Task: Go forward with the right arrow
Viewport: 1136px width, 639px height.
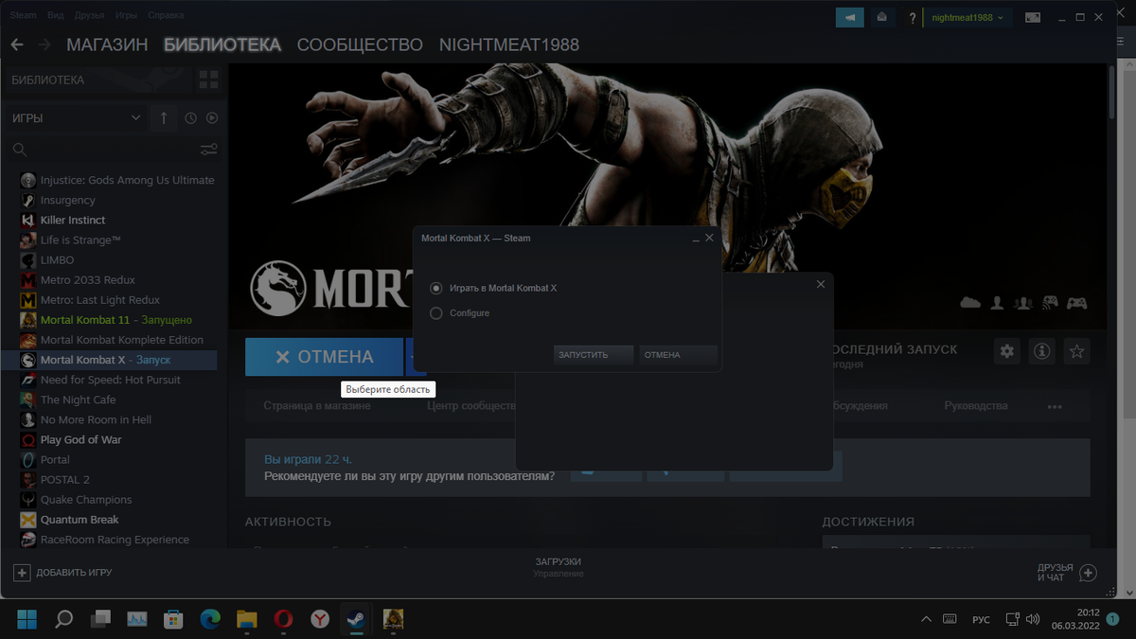Action: coord(44,44)
